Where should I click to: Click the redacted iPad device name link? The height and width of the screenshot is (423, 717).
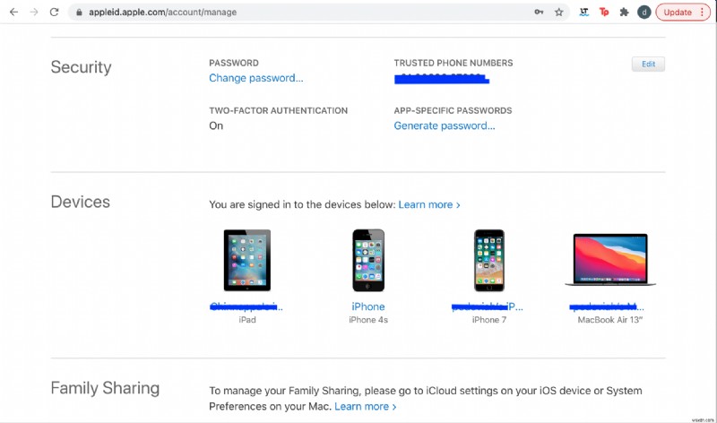tap(246, 306)
